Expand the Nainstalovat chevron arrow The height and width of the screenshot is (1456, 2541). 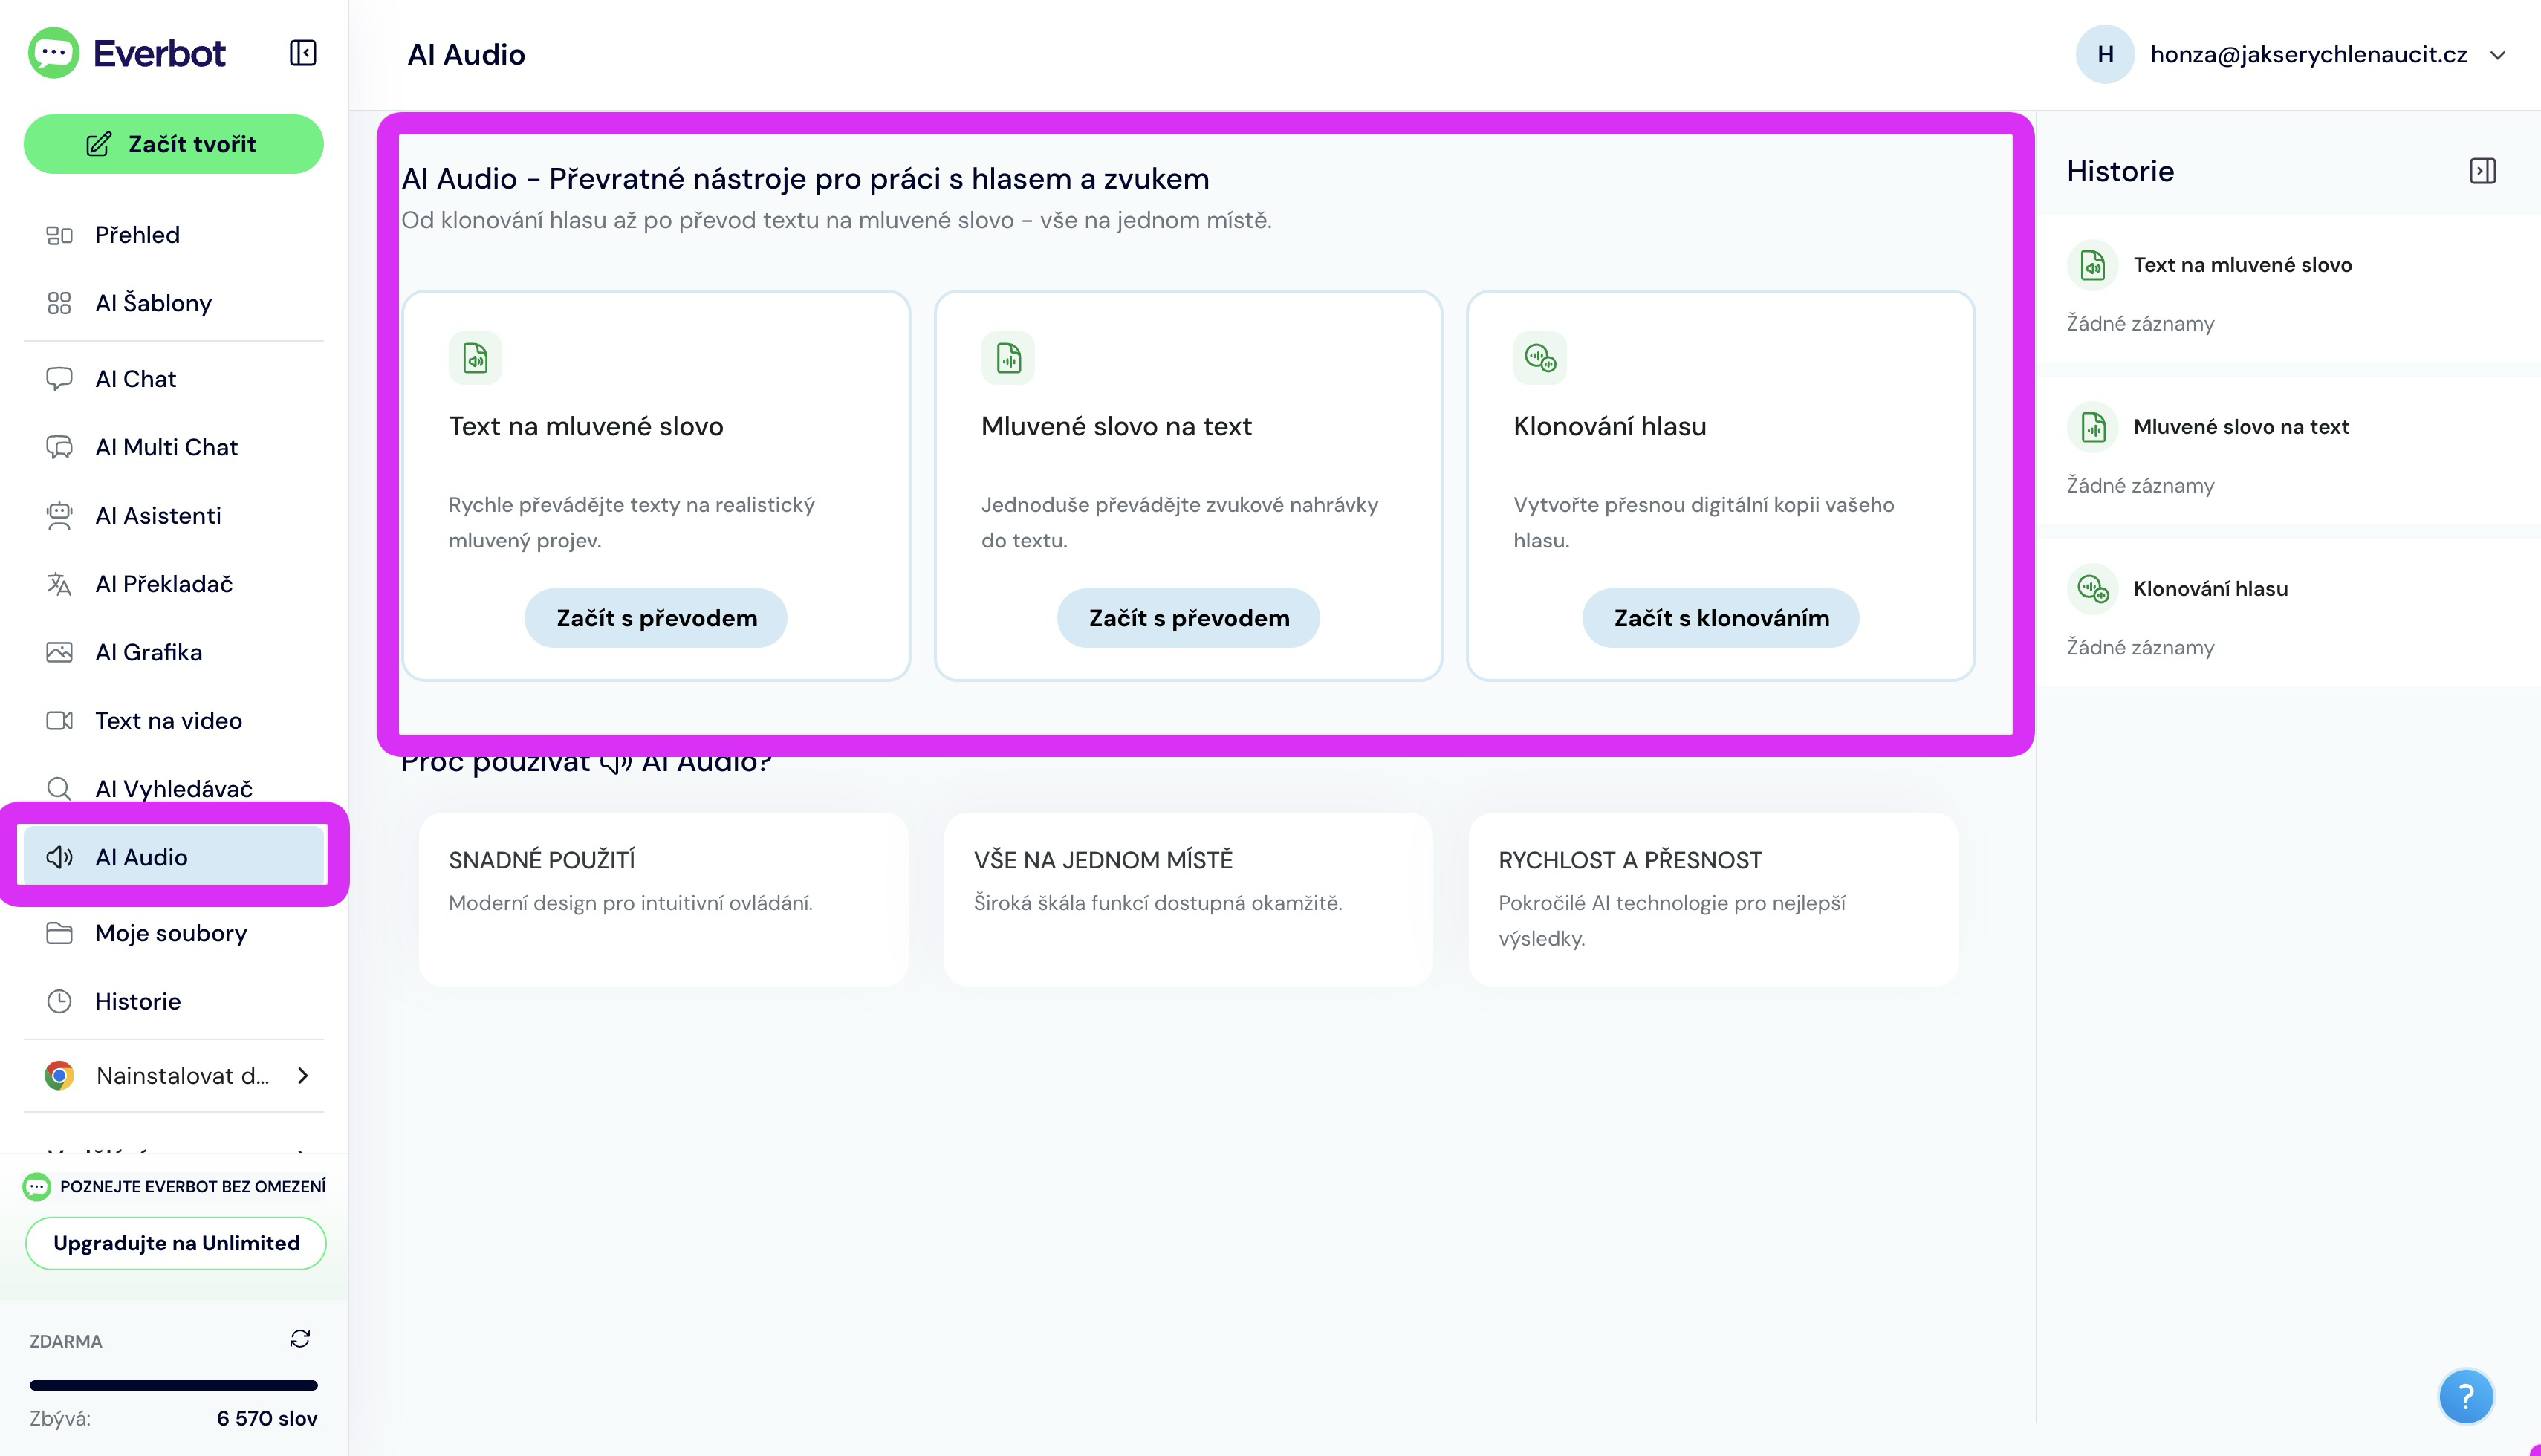[303, 1076]
